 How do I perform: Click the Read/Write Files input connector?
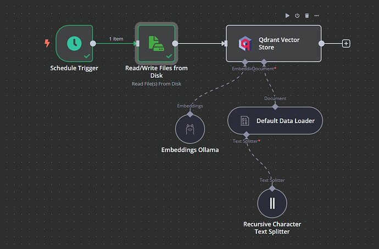pyautogui.click(x=137, y=44)
